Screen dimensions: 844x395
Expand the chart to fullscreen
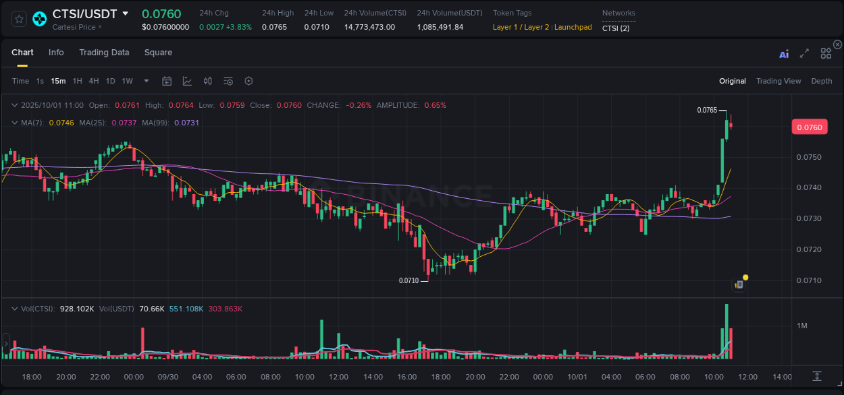tap(804, 52)
